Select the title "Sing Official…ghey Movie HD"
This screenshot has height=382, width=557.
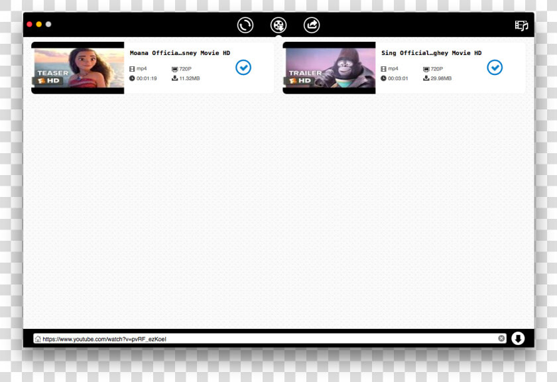431,53
